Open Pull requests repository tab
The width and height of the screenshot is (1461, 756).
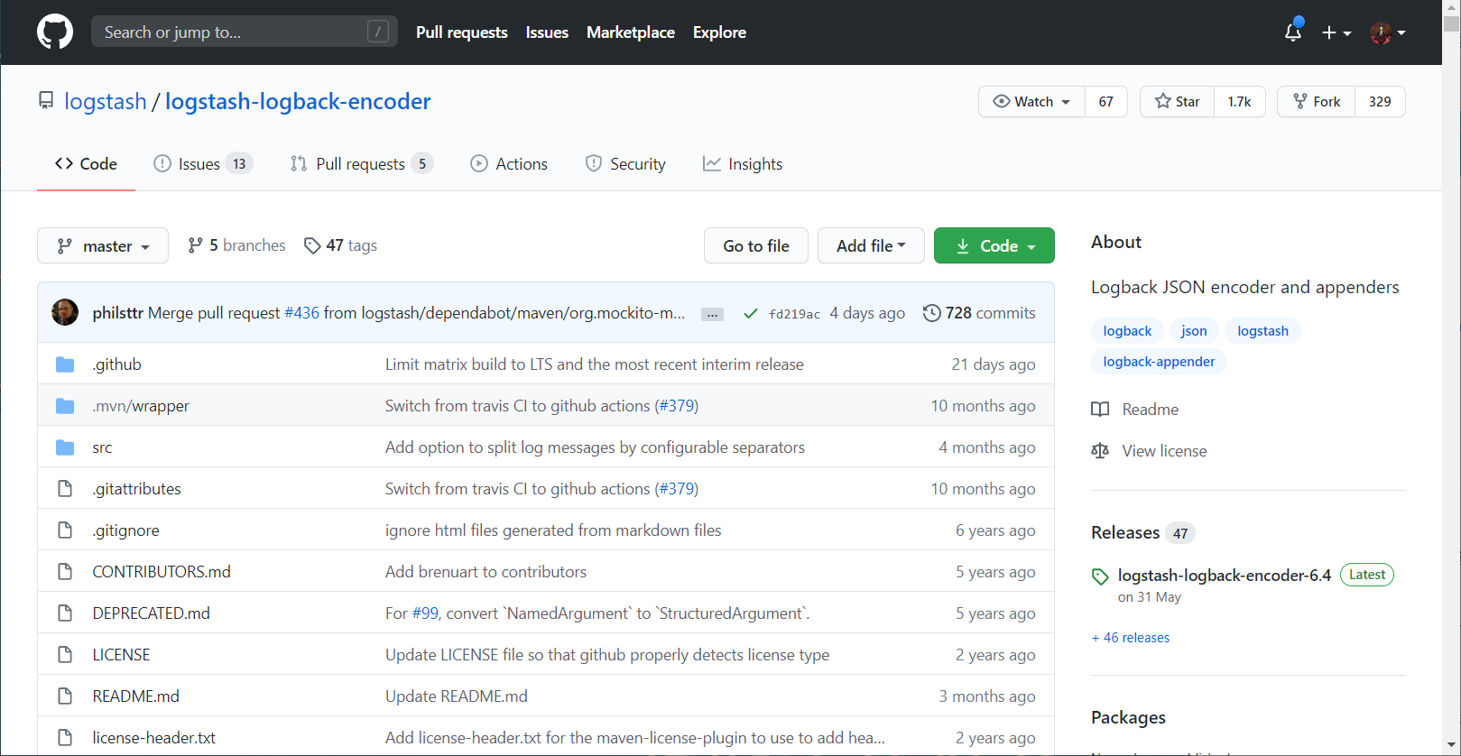click(362, 163)
